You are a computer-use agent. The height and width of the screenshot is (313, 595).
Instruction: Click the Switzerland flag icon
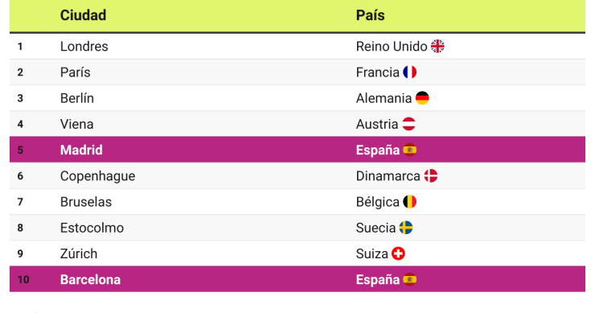(x=398, y=253)
